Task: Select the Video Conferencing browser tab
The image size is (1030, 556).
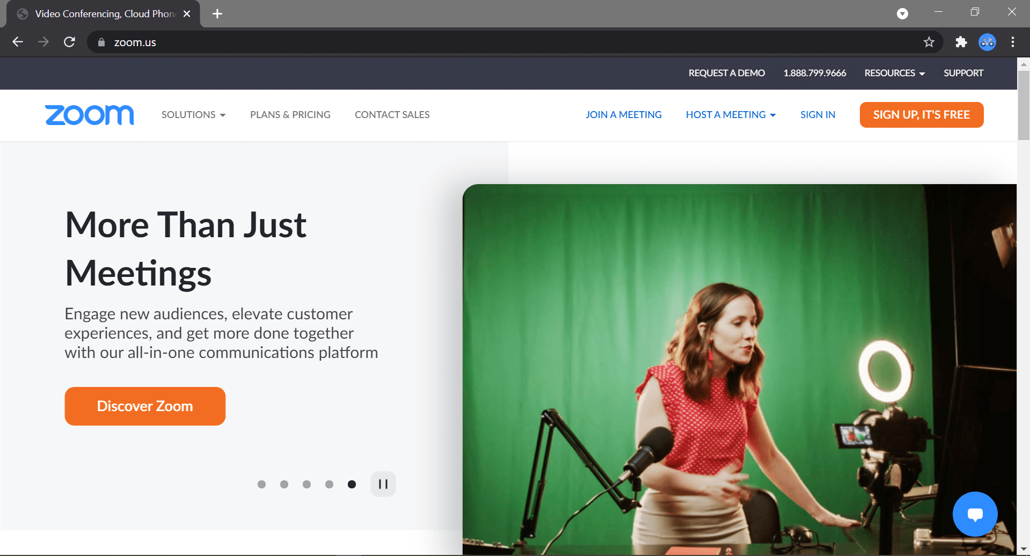Action: [x=103, y=13]
